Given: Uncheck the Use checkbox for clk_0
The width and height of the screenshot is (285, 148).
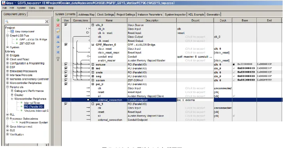Looking at the screenshot, I should tap(66, 25).
